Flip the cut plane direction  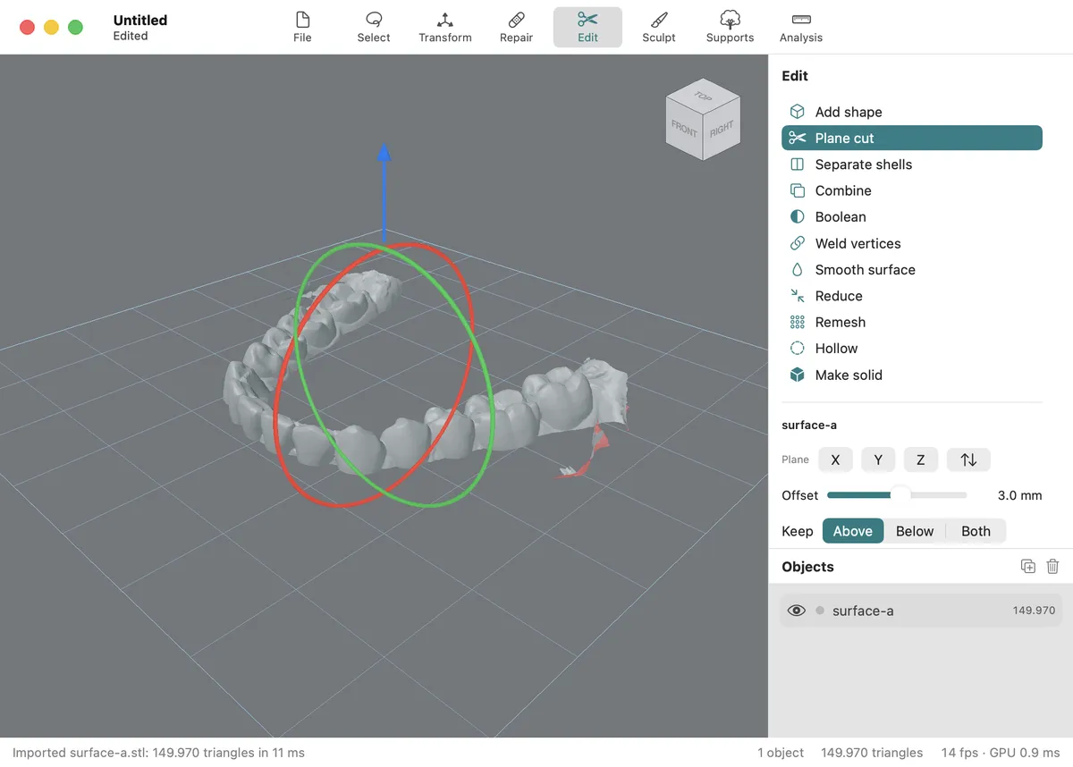click(x=968, y=459)
